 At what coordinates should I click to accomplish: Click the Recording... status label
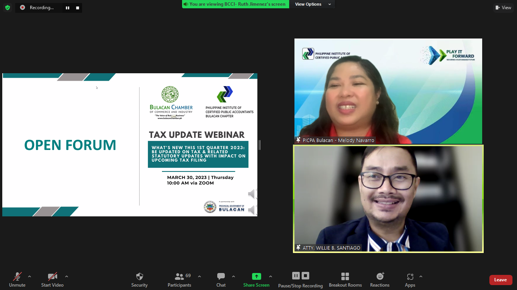[x=42, y=8]
